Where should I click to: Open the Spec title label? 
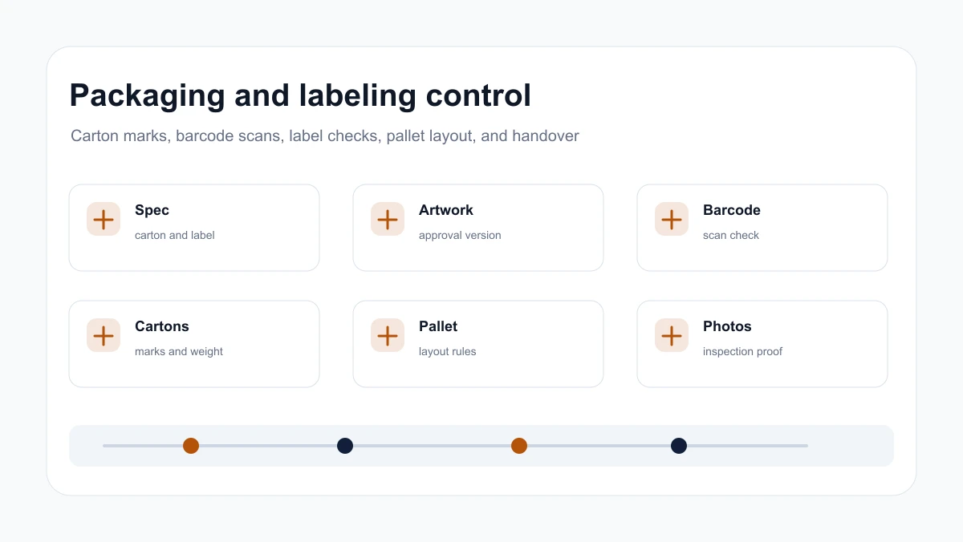[x=152, y=210]
